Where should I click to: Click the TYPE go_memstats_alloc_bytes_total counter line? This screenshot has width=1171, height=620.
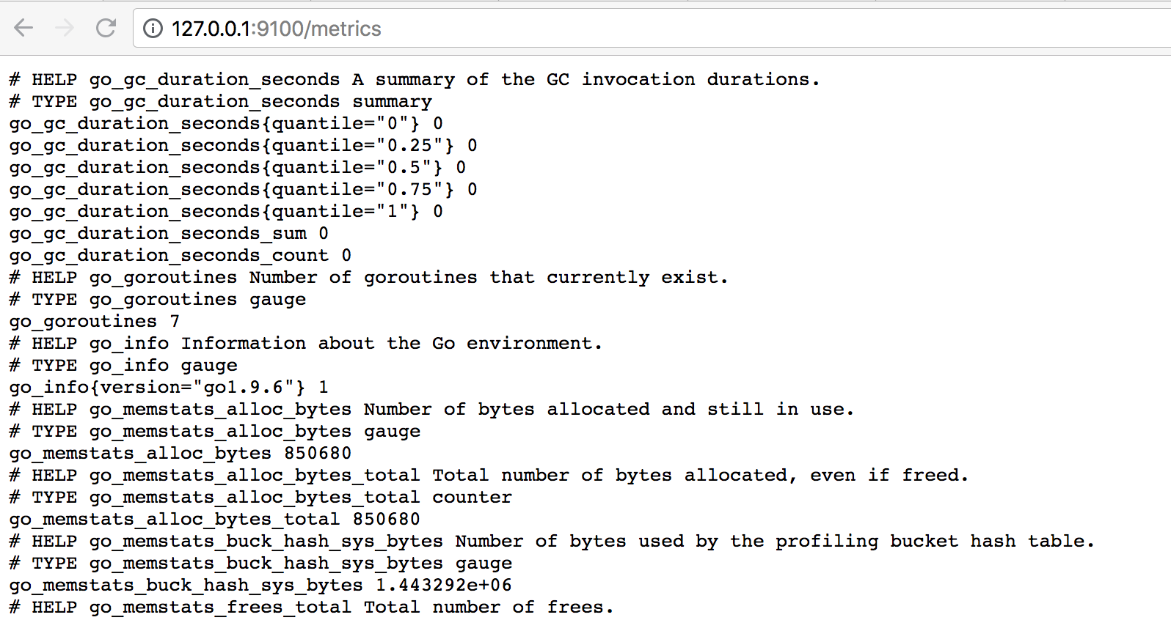click(x=260, y=498)
